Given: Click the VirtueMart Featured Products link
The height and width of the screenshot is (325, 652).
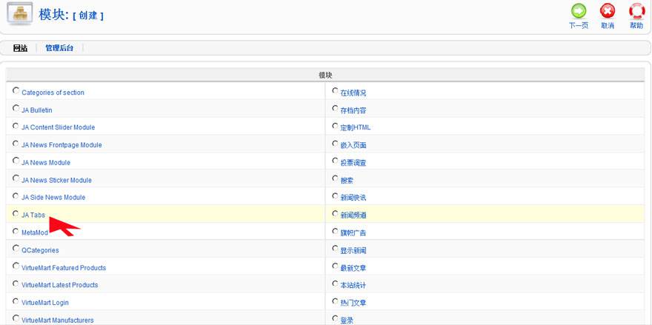Looking at the screenshot, I should pyautogui.click(x=64, y=268).
